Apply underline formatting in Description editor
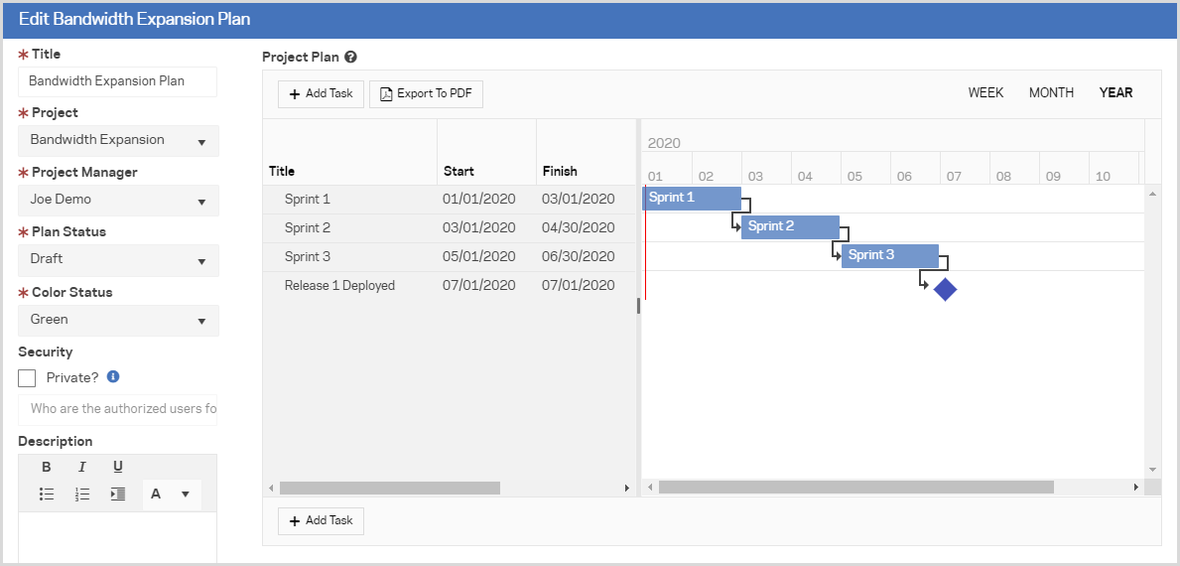Image resolution: width=1180 pixels, height=566 pixels. [117, 467]
